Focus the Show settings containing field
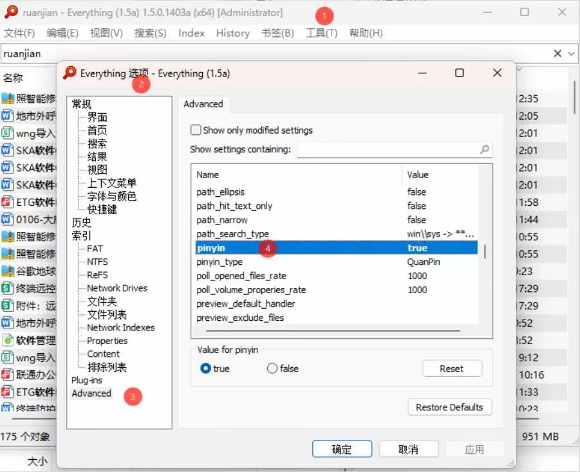The image size is (580, 472). click(395, 149)
